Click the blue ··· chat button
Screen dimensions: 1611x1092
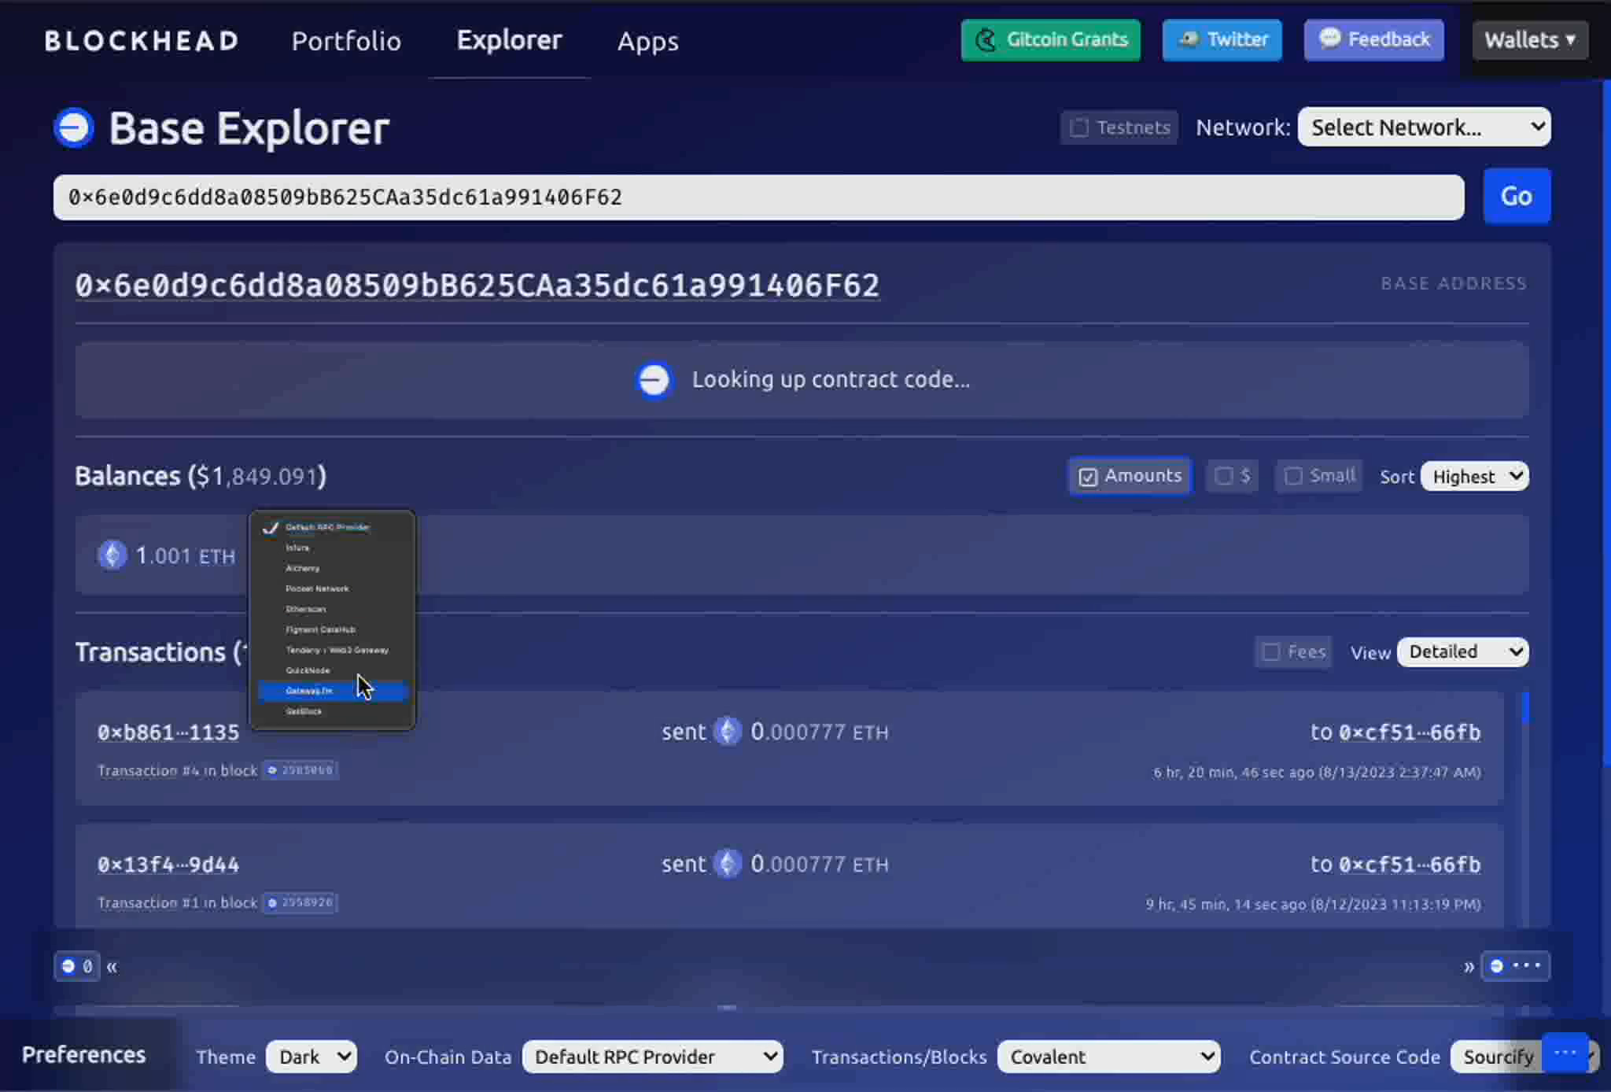point(1565,1053)
